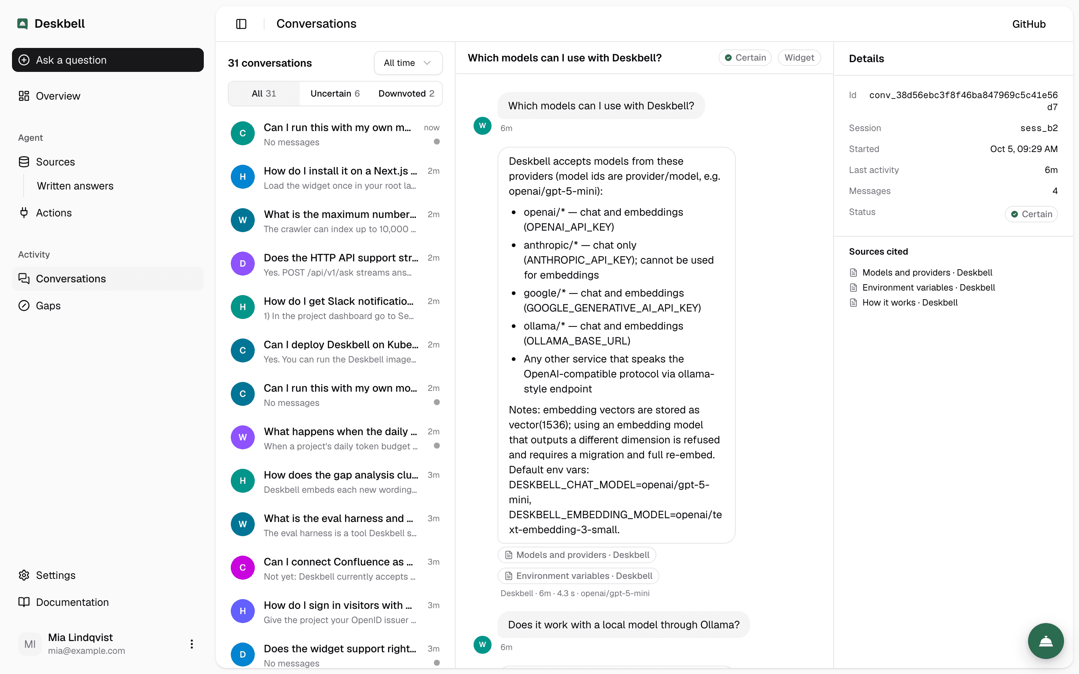Click the Conversations chat bubbles icon
Screen dimensions: 1079x674
click(24, 279)
